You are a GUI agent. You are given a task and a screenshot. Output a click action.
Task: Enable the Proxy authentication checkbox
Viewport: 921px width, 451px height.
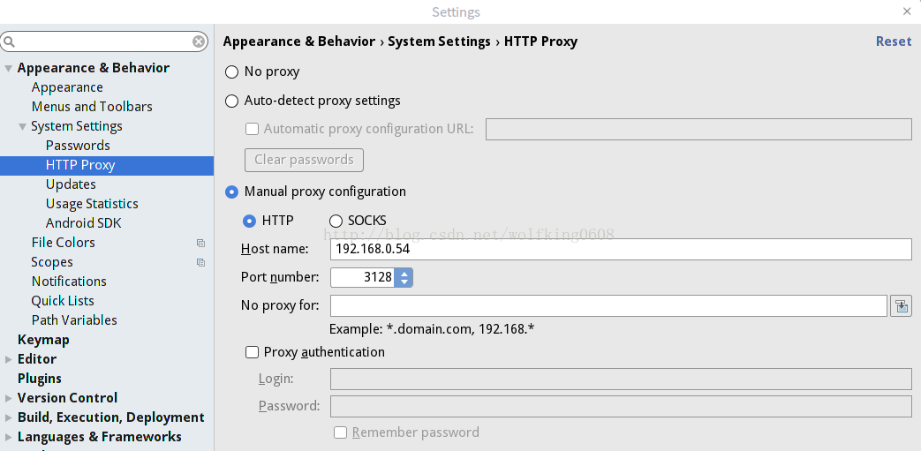click(x=253, y=352)
